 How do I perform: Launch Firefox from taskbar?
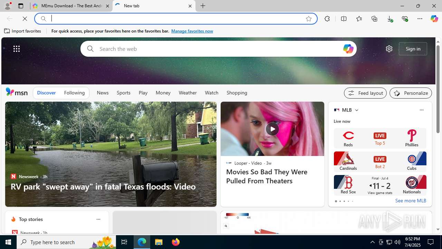tap(176, 242)
